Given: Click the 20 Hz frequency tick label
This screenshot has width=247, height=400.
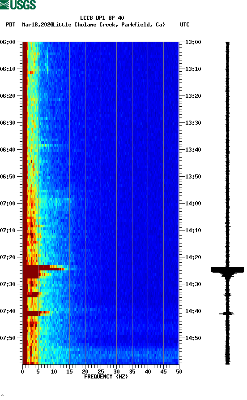Looking at the screenshot, I should 85,372.
